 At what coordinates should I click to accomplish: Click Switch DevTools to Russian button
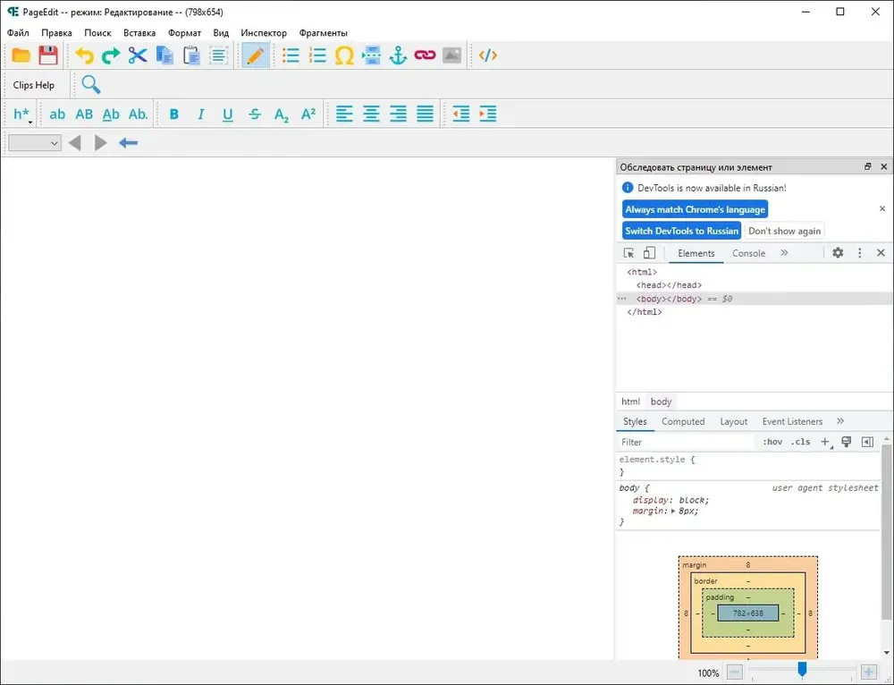click(x=682, y=231)
